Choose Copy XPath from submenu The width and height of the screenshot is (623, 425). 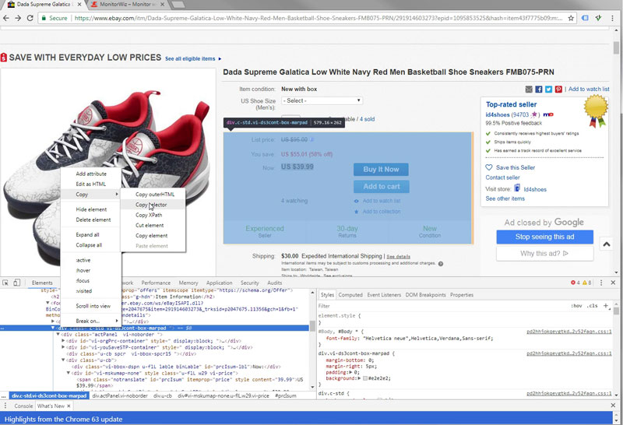(x=153, y=215)
